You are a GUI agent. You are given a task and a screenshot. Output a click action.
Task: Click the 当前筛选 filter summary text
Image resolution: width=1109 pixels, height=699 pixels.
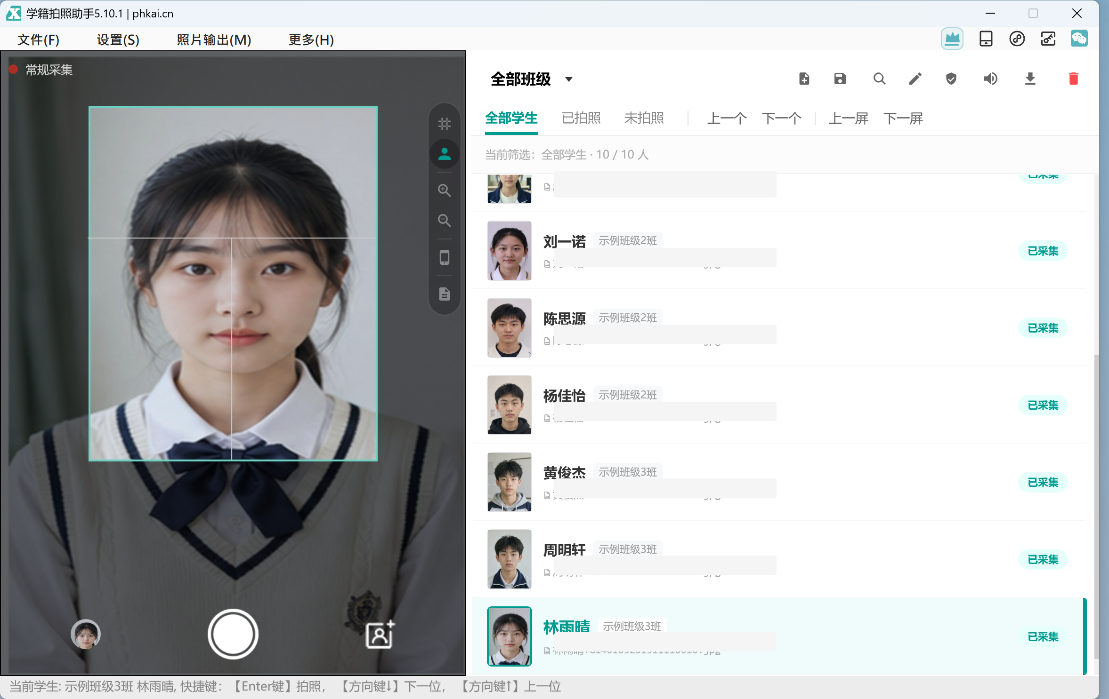567,155
